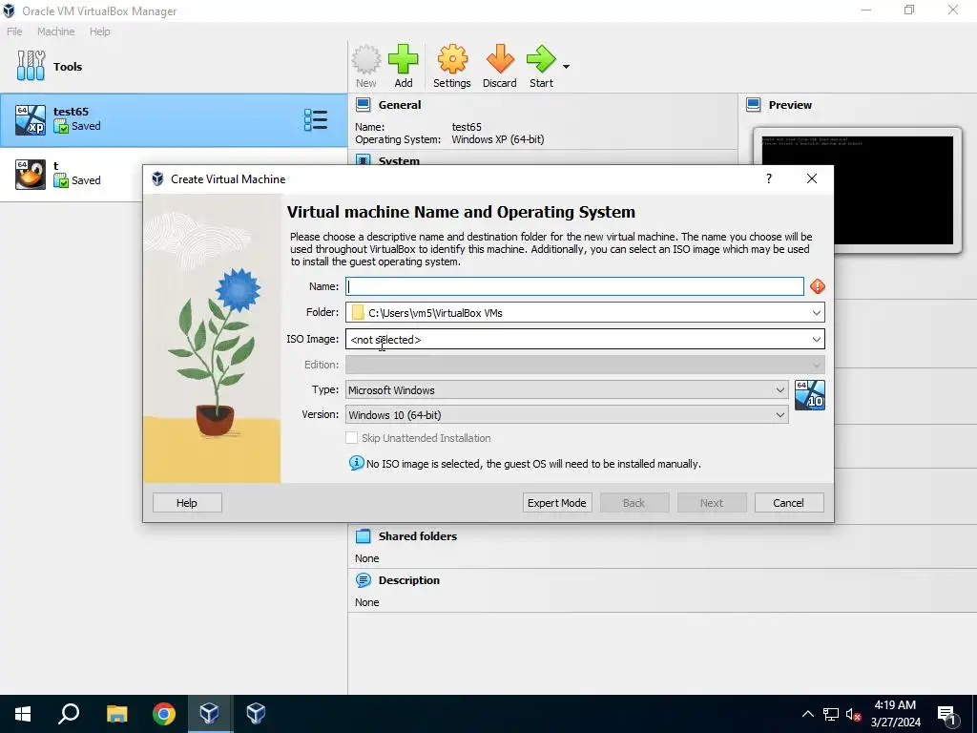The width and height of the screenshot is (977, 733).
Task: Click the Name field warning icon
Action: (818, 286)
